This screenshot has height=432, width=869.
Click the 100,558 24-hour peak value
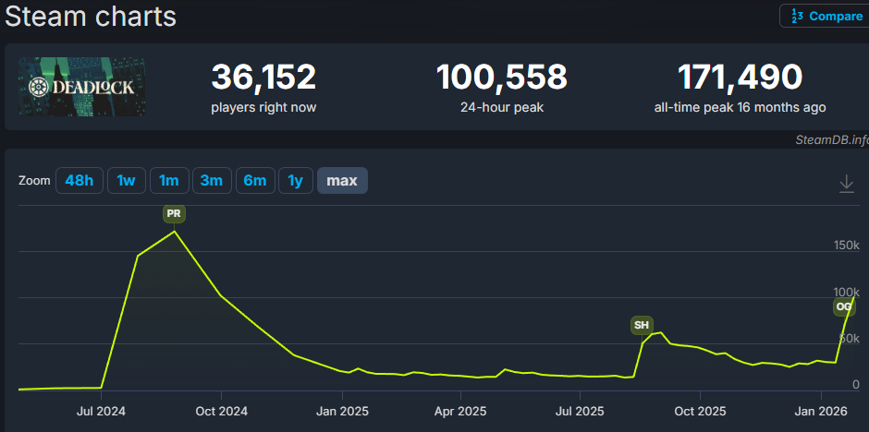click(x=501, y=78)
